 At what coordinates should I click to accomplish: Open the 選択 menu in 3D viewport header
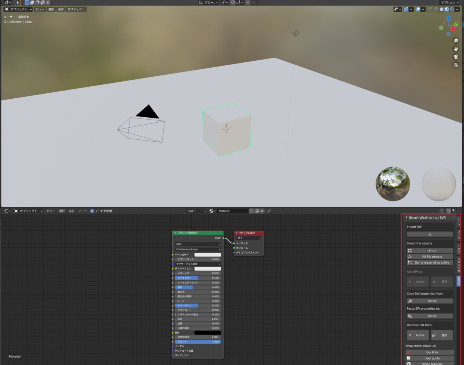coord(51,9)
